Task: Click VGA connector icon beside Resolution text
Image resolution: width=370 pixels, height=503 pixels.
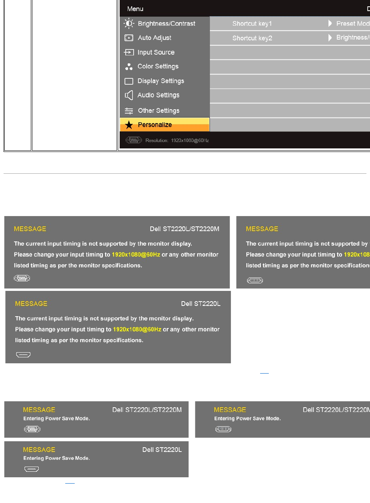Action: pyautogui.click(x=134, y=140)
